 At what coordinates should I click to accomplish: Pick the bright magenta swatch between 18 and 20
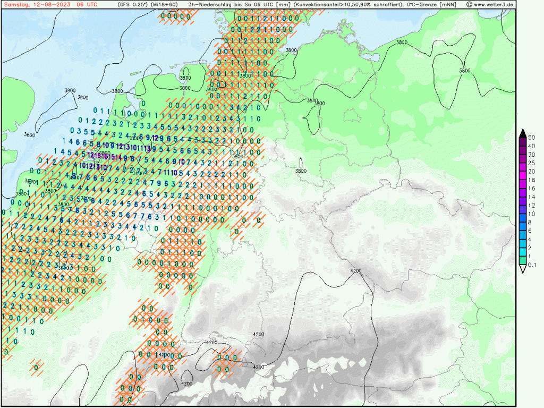coord(523,176)
